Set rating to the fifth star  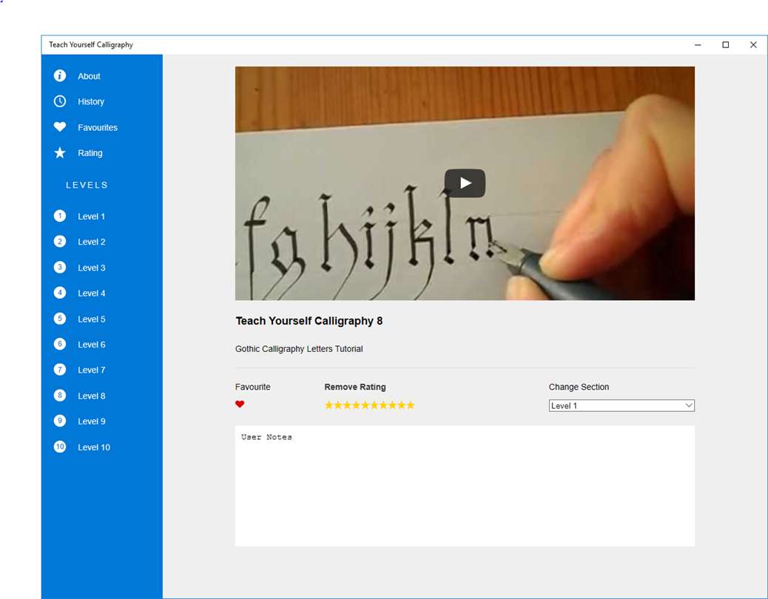click(366, 405)
